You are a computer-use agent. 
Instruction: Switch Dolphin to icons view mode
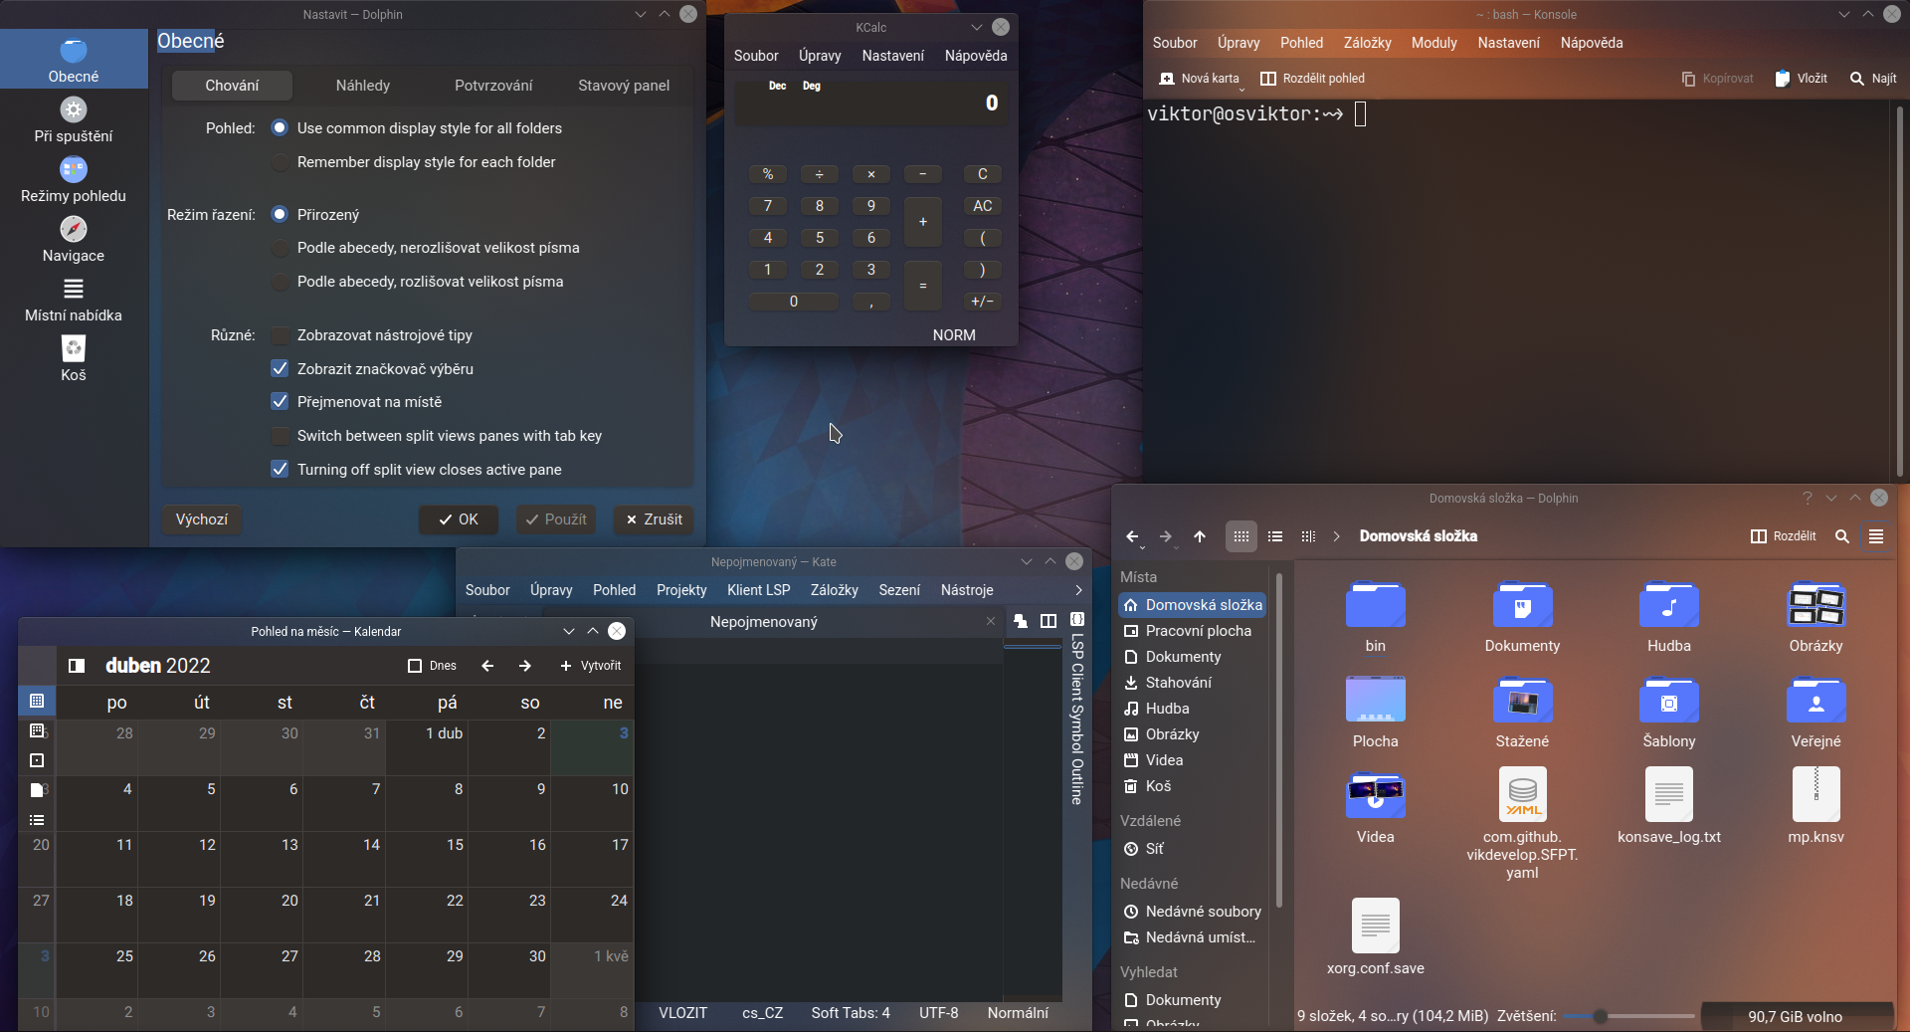[x=1241, y=536]
